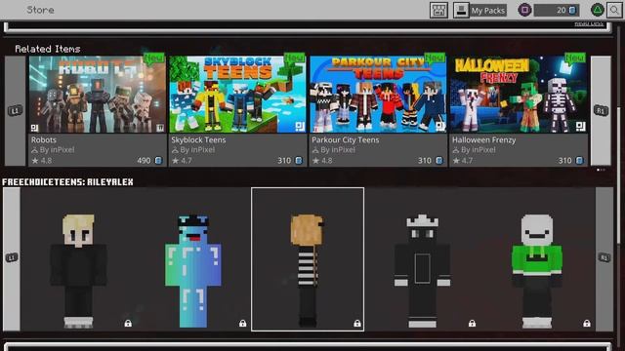Open the Minecoins balance showing 20
Image resolution: width=625 pixels, height=351 pixels.
557,11
